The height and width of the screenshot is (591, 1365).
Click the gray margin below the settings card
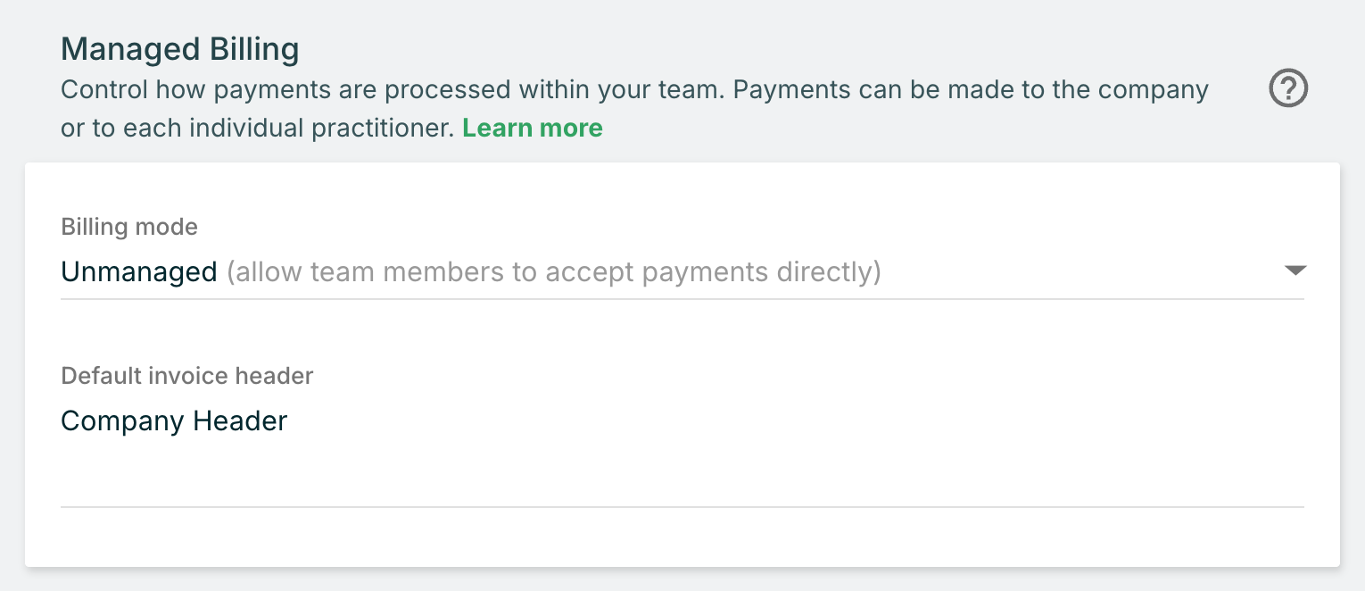682,580
